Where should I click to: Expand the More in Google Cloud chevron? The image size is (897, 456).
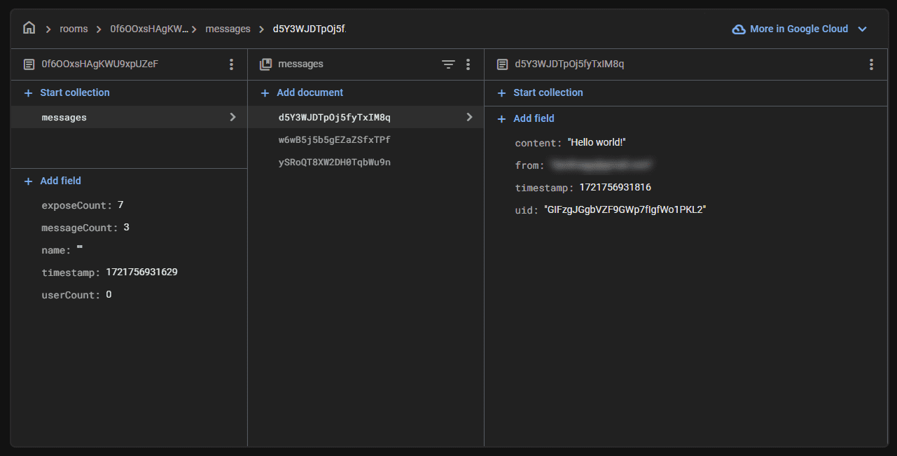(863, 29)
